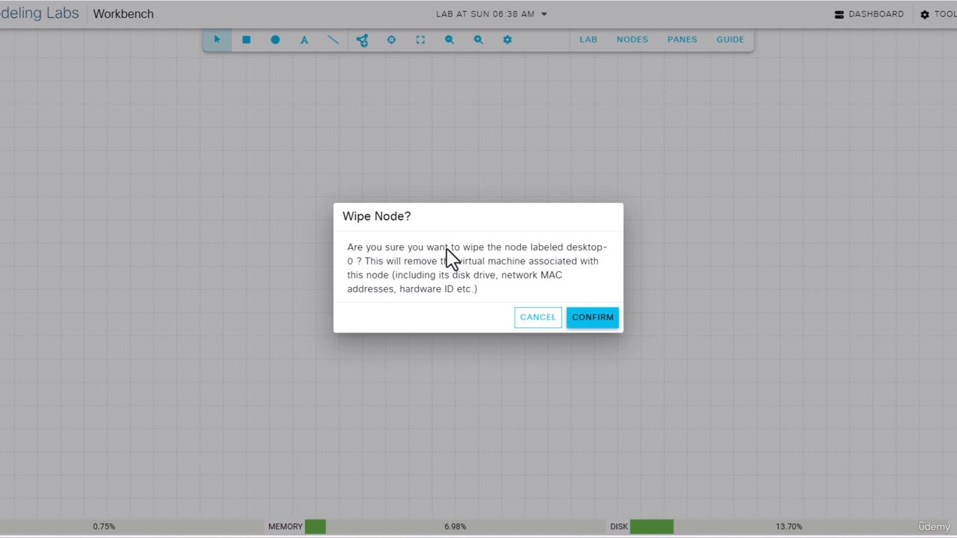
Task: Click the fit-to-screen brackets icon
Action: [420, 40]
